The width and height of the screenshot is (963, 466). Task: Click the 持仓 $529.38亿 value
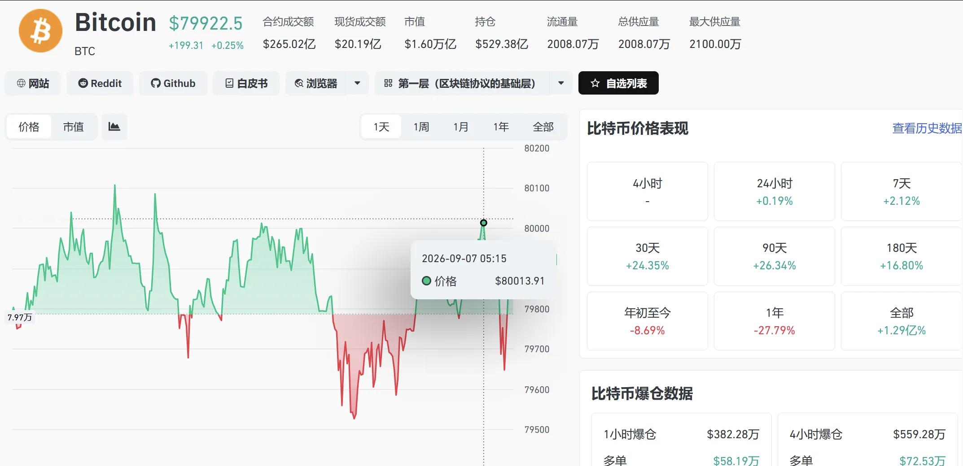coord(502,44)
